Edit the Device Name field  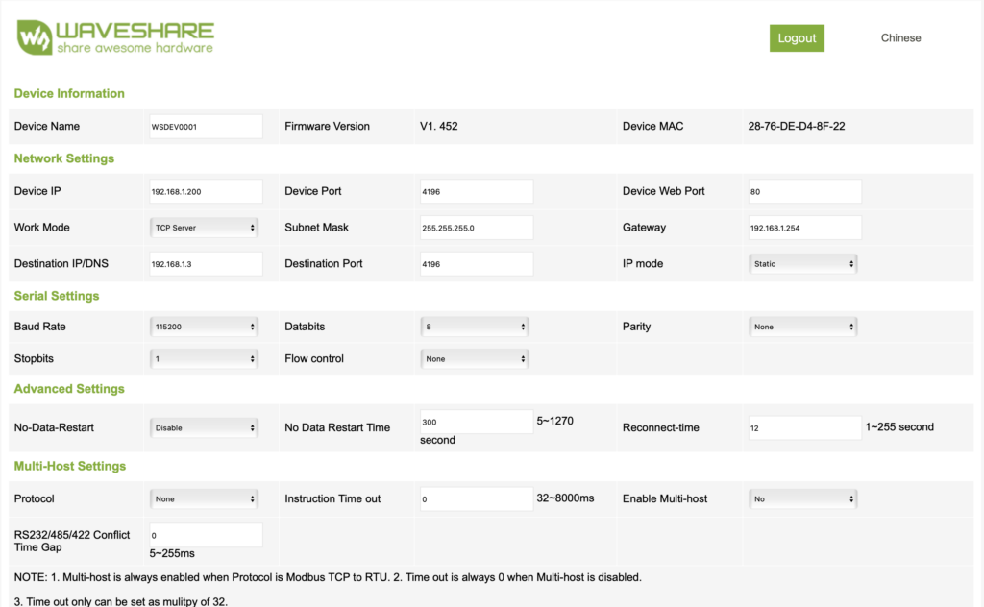206,126
